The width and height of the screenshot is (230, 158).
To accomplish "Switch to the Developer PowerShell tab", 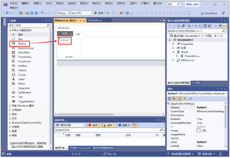I will (80, 148).
